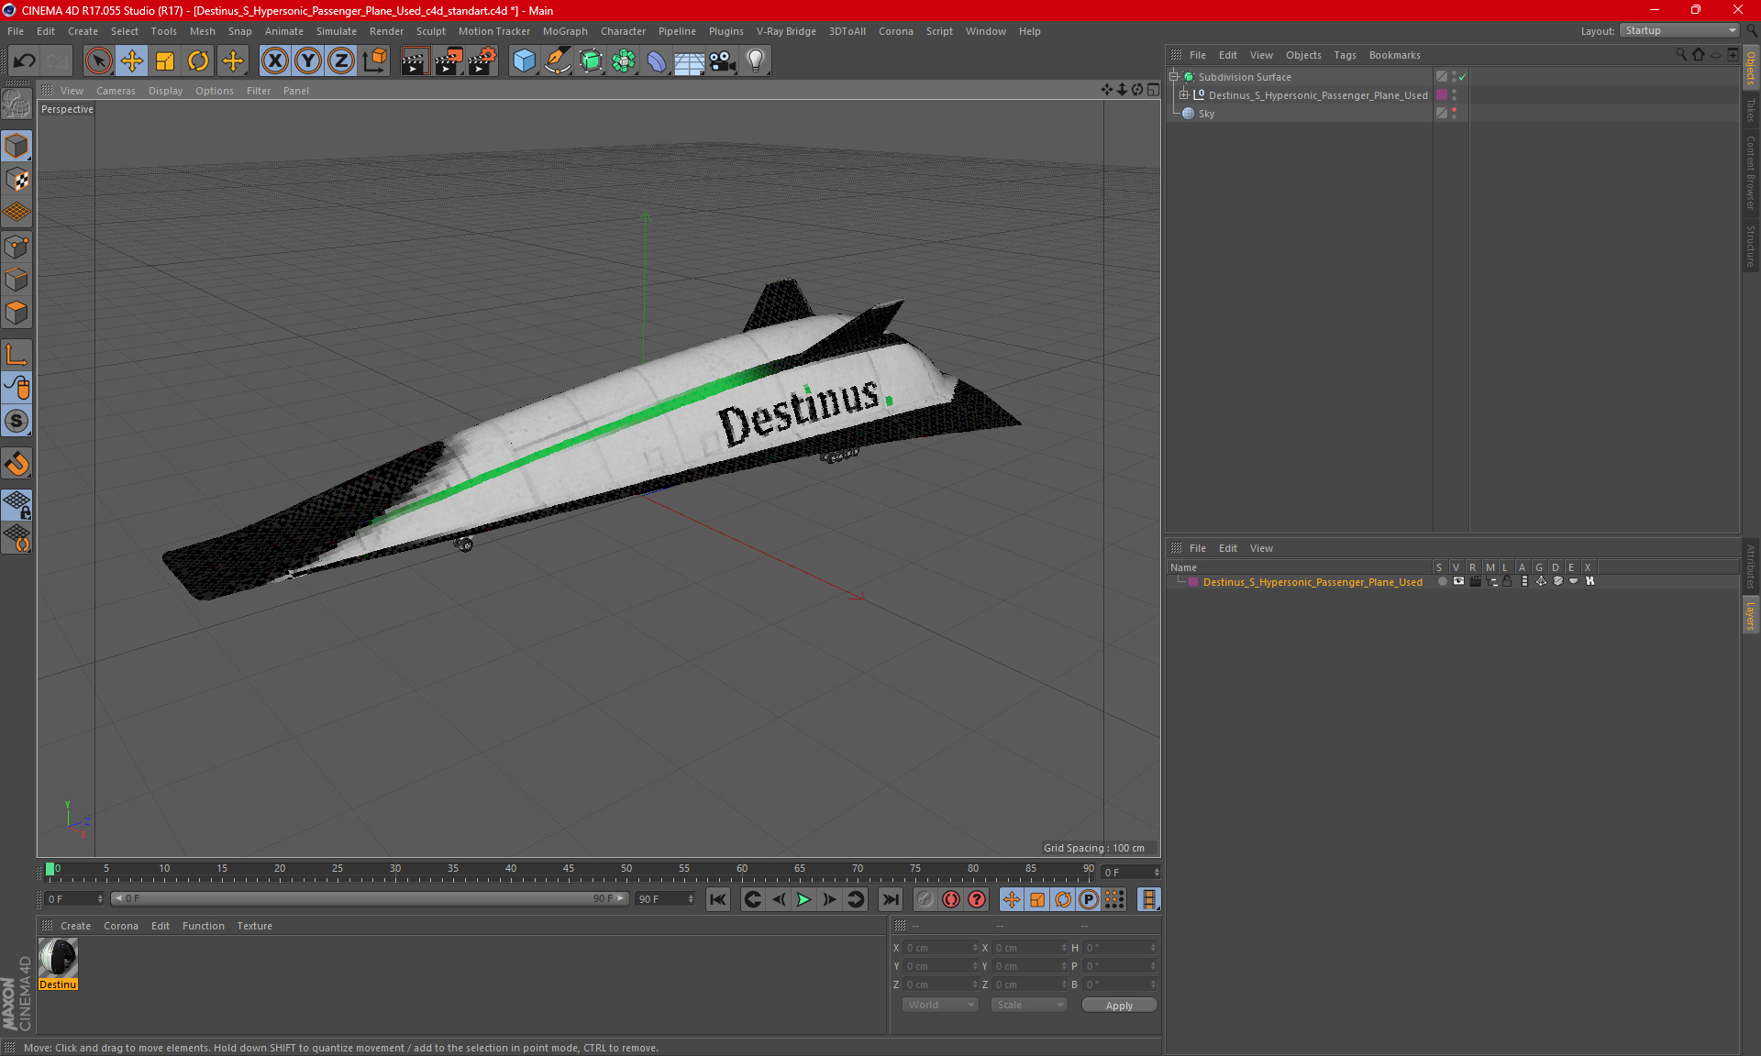Open the spline Pen tool

pos(557,61)
